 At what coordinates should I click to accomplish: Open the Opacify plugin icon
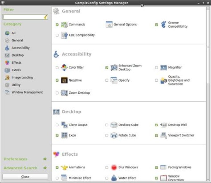click(114, 80)
